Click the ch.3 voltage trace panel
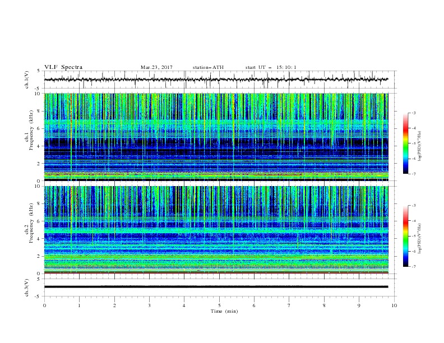This screenshot has height=343, width=444. coord(220,288)
